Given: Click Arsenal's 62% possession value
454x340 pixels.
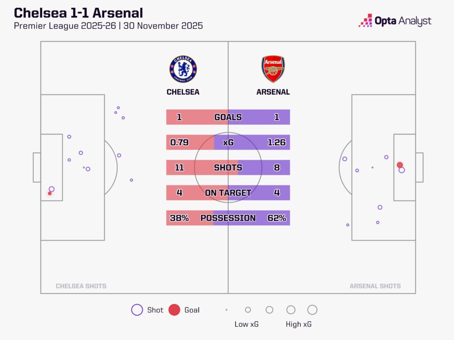Looking at the screenshot, I should pyautogui.click(x=277, y=218).
